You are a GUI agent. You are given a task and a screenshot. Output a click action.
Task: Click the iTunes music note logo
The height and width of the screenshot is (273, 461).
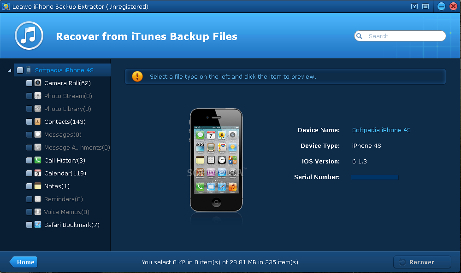click(29, 36)
